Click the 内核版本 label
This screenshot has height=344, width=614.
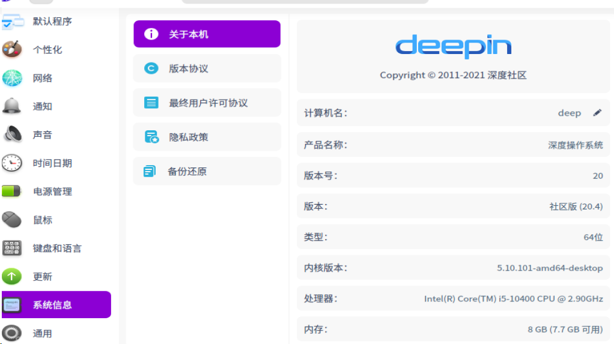click(326, 268)
